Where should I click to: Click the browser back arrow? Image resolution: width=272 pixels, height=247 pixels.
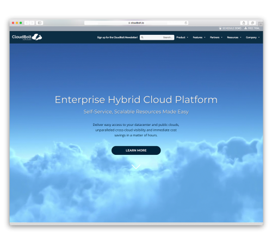click(27, 23)
